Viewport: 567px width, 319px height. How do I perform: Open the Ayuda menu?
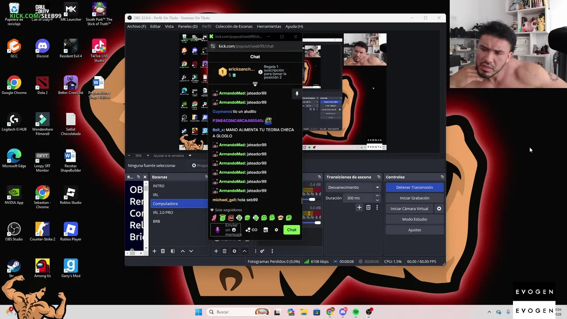tap(294, 27)
